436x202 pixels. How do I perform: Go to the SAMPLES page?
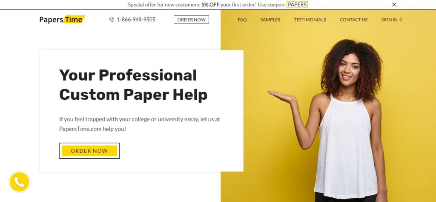coord(270,20)
